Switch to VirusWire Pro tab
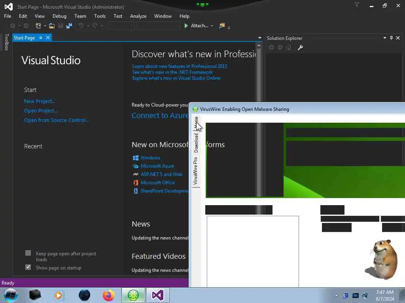Image resolution: width=405 pixels, height=303 pixels. (x=196, y=171)
